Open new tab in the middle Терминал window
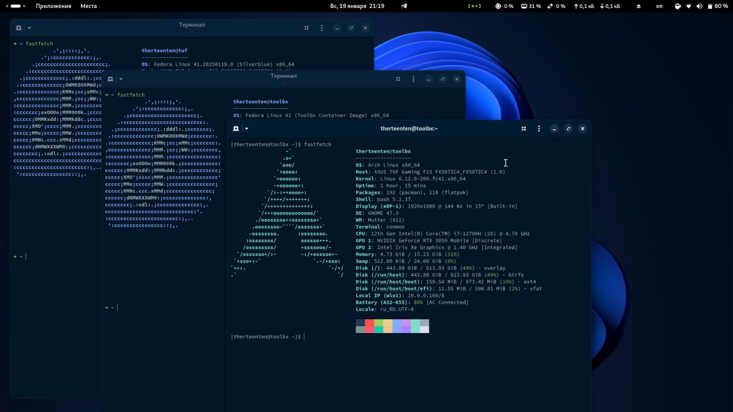733x412 pixels. (x=111, y=79)
